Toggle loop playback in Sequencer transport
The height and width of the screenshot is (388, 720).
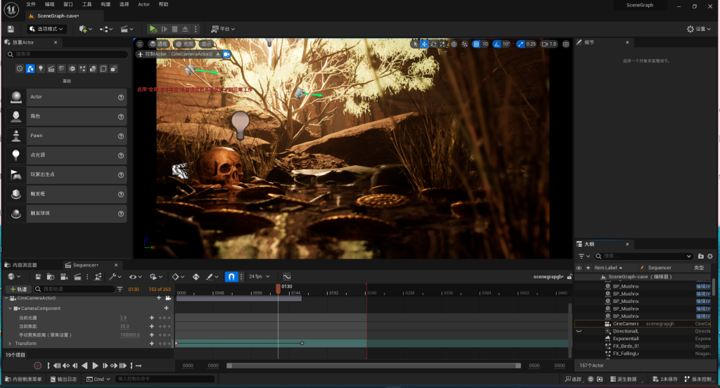coord(139,366)
